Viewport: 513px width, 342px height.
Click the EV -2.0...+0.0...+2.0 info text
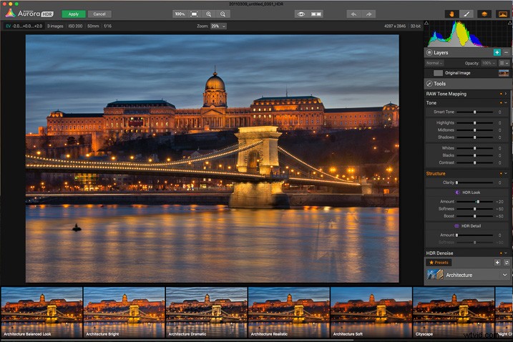click(x=24, y=26)
